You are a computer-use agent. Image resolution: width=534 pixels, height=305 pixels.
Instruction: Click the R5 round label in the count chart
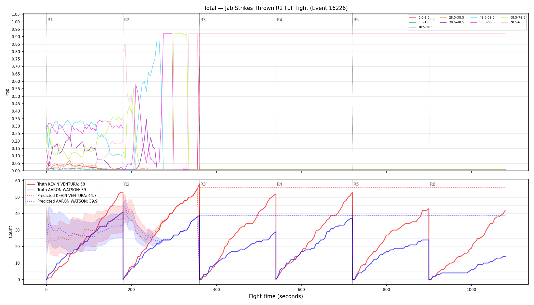pyautogui.click(x=356, y=184)
